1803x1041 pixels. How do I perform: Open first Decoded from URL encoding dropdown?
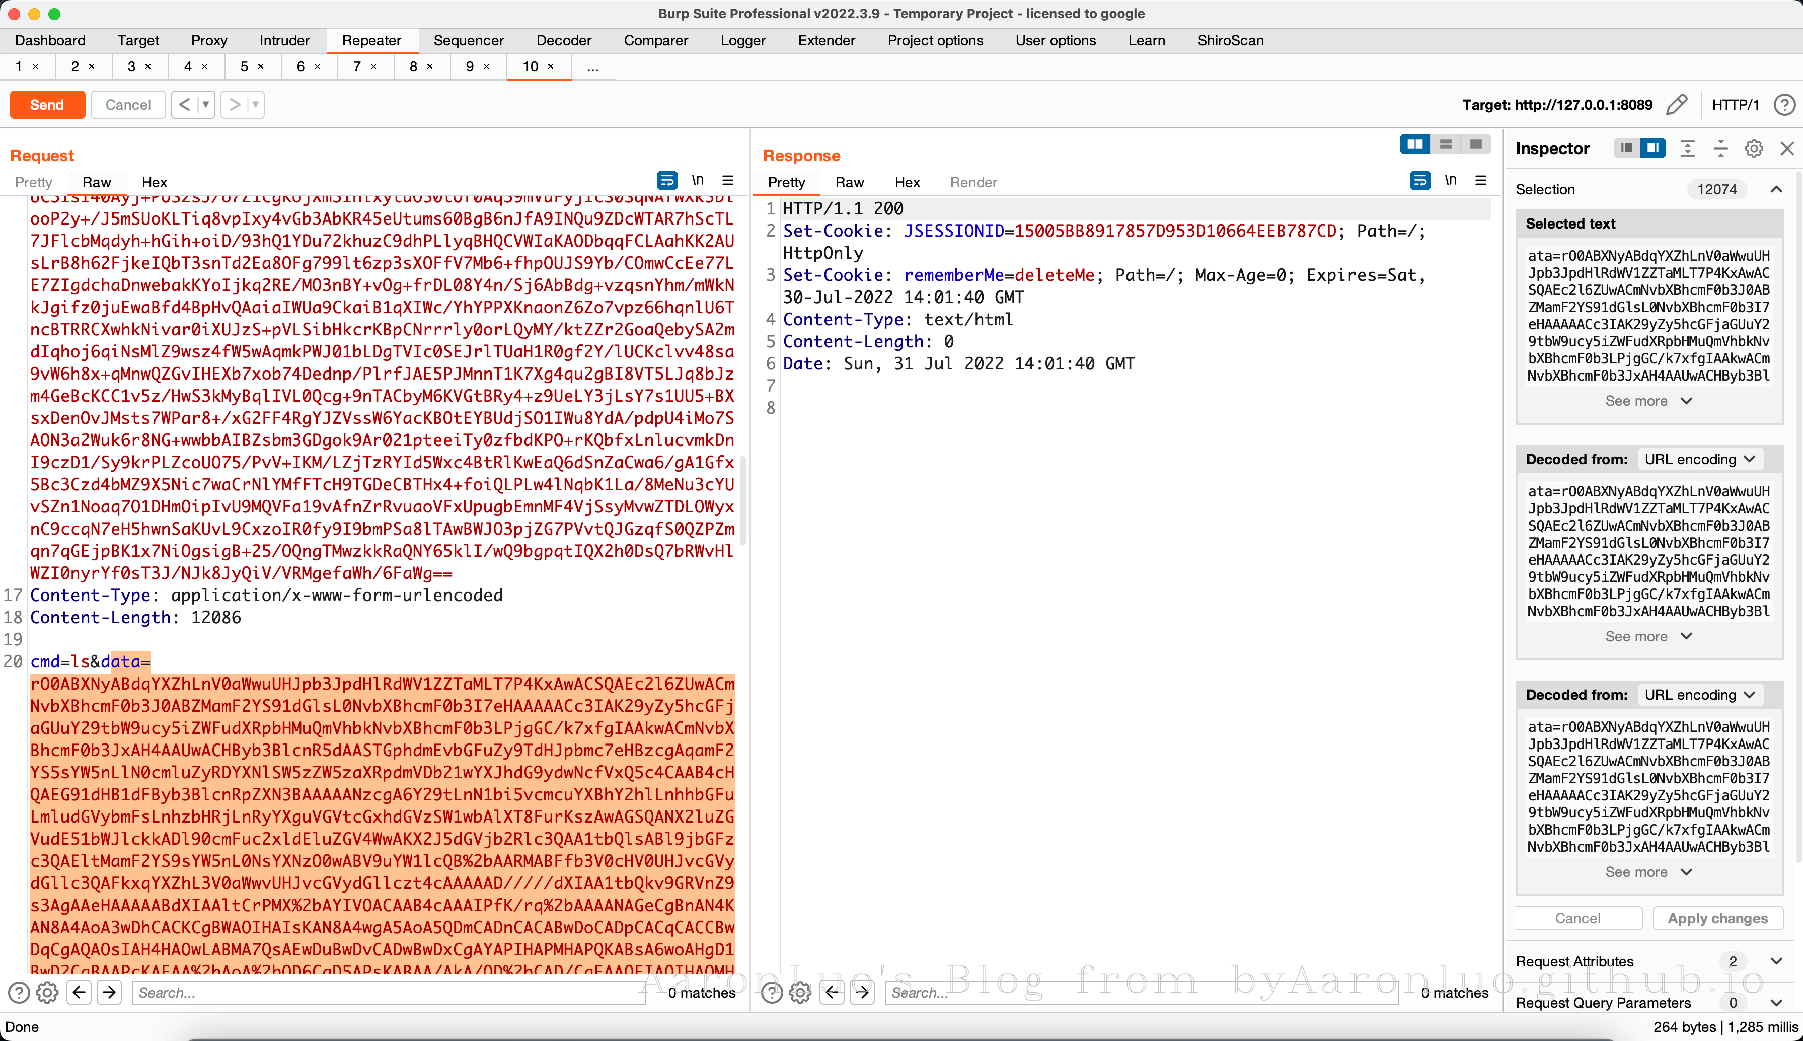[1699, 459]
